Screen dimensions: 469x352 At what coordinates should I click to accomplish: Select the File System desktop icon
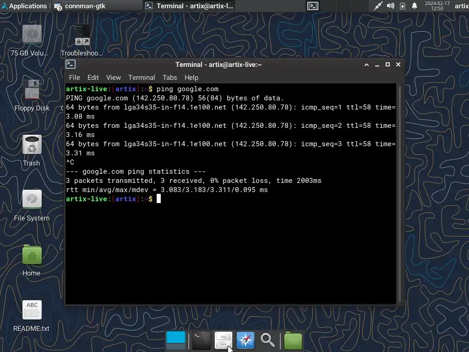tap(32, 206)
